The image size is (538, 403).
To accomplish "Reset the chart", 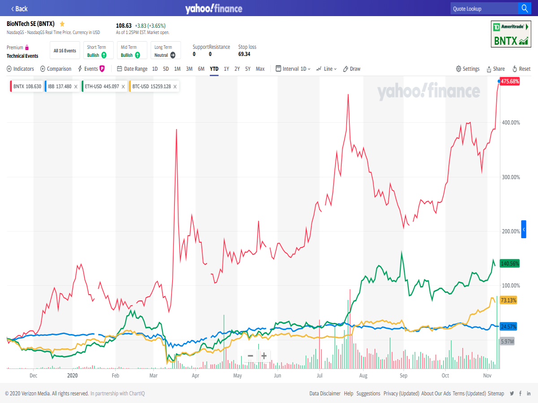I will (x=521, y=69).
